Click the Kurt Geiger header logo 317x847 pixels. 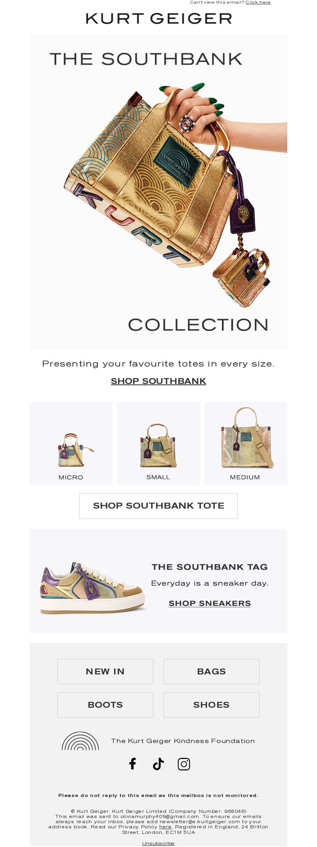[x=158, y=18]
